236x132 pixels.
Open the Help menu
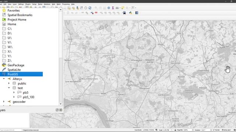[73, 4]
